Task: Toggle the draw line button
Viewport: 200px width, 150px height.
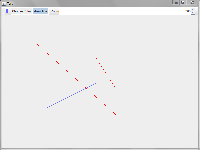Action: tap(41, 11)
